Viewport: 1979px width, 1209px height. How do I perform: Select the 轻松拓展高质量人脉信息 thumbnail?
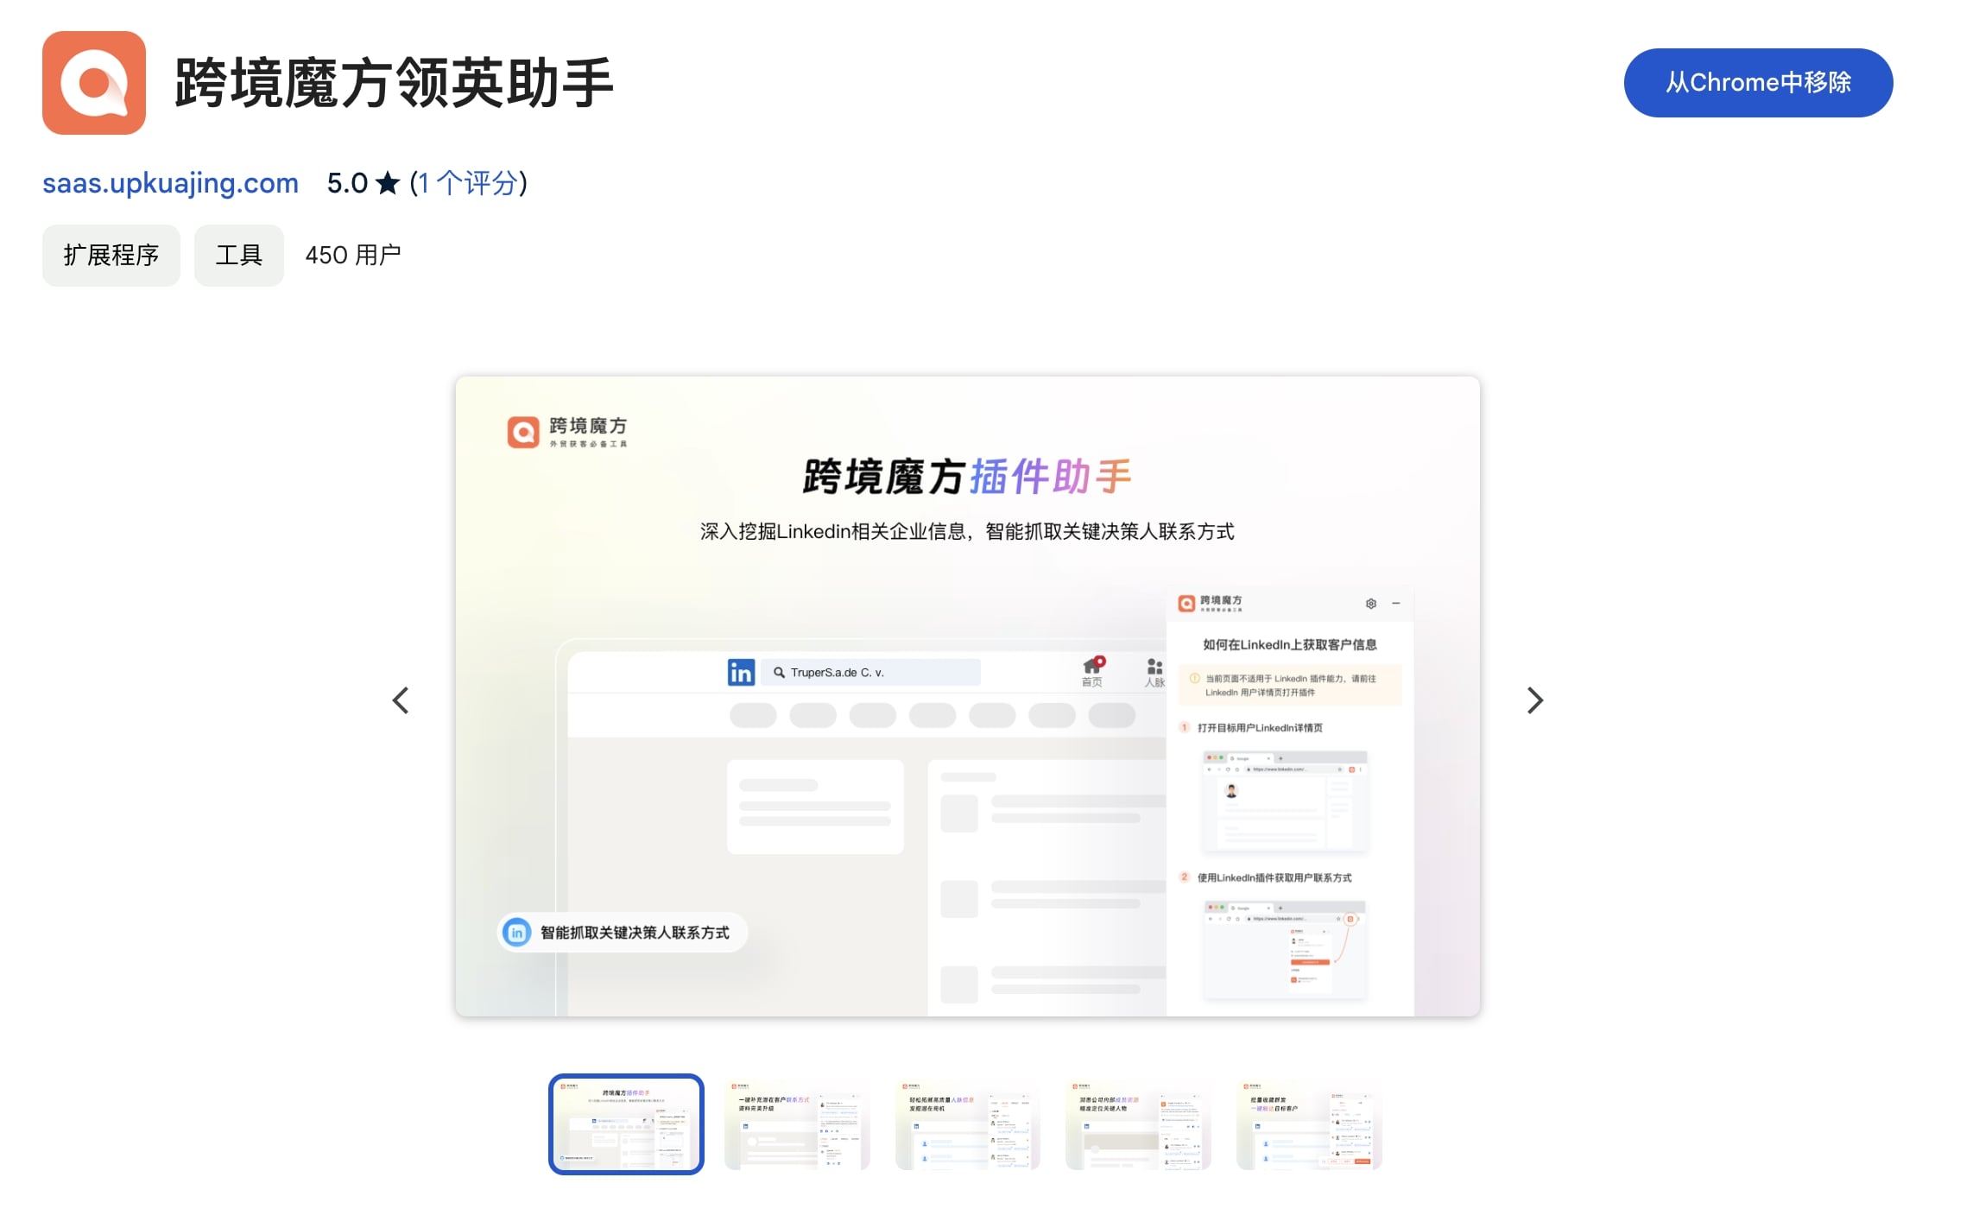click(966, 1126)
